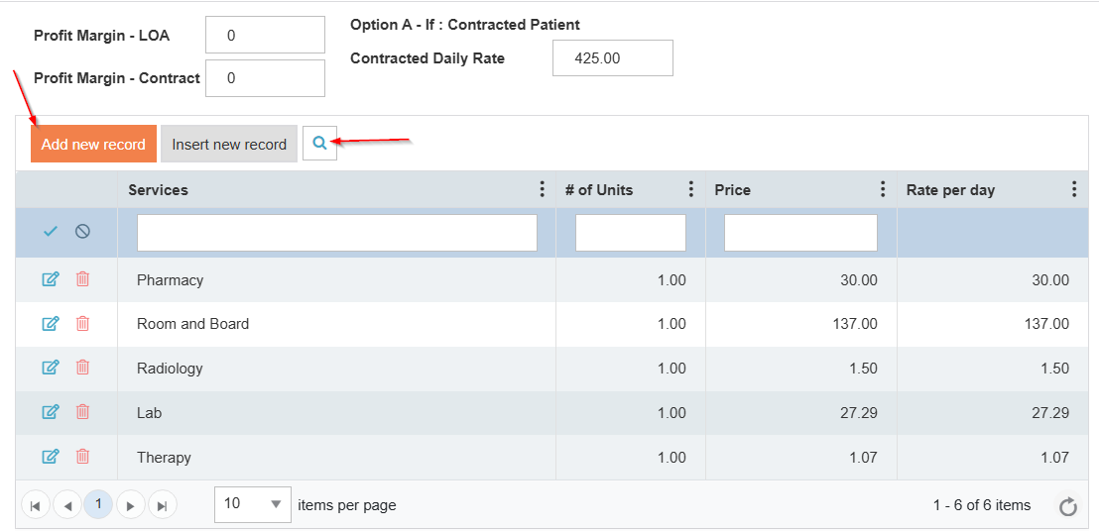Go to the next page
1099x531 pixels.
(130, 505)
